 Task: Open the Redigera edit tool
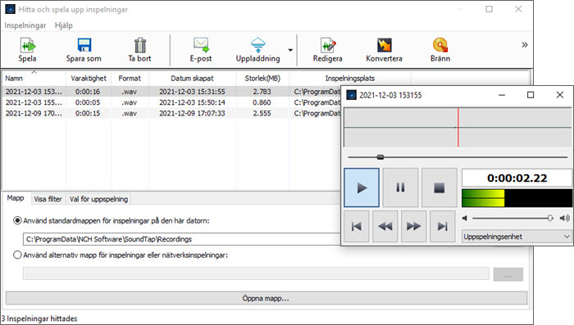tap(328, 45)
